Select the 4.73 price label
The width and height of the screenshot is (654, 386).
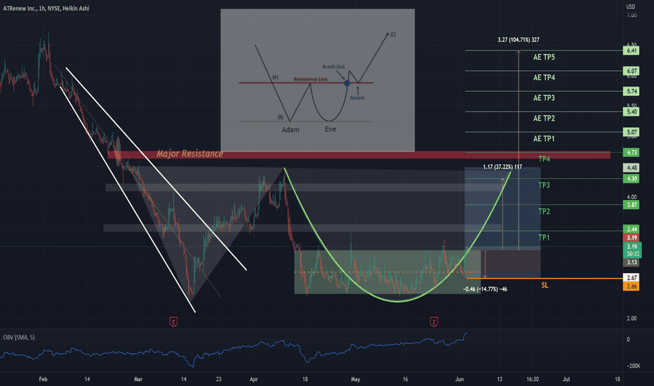[631, 152]
